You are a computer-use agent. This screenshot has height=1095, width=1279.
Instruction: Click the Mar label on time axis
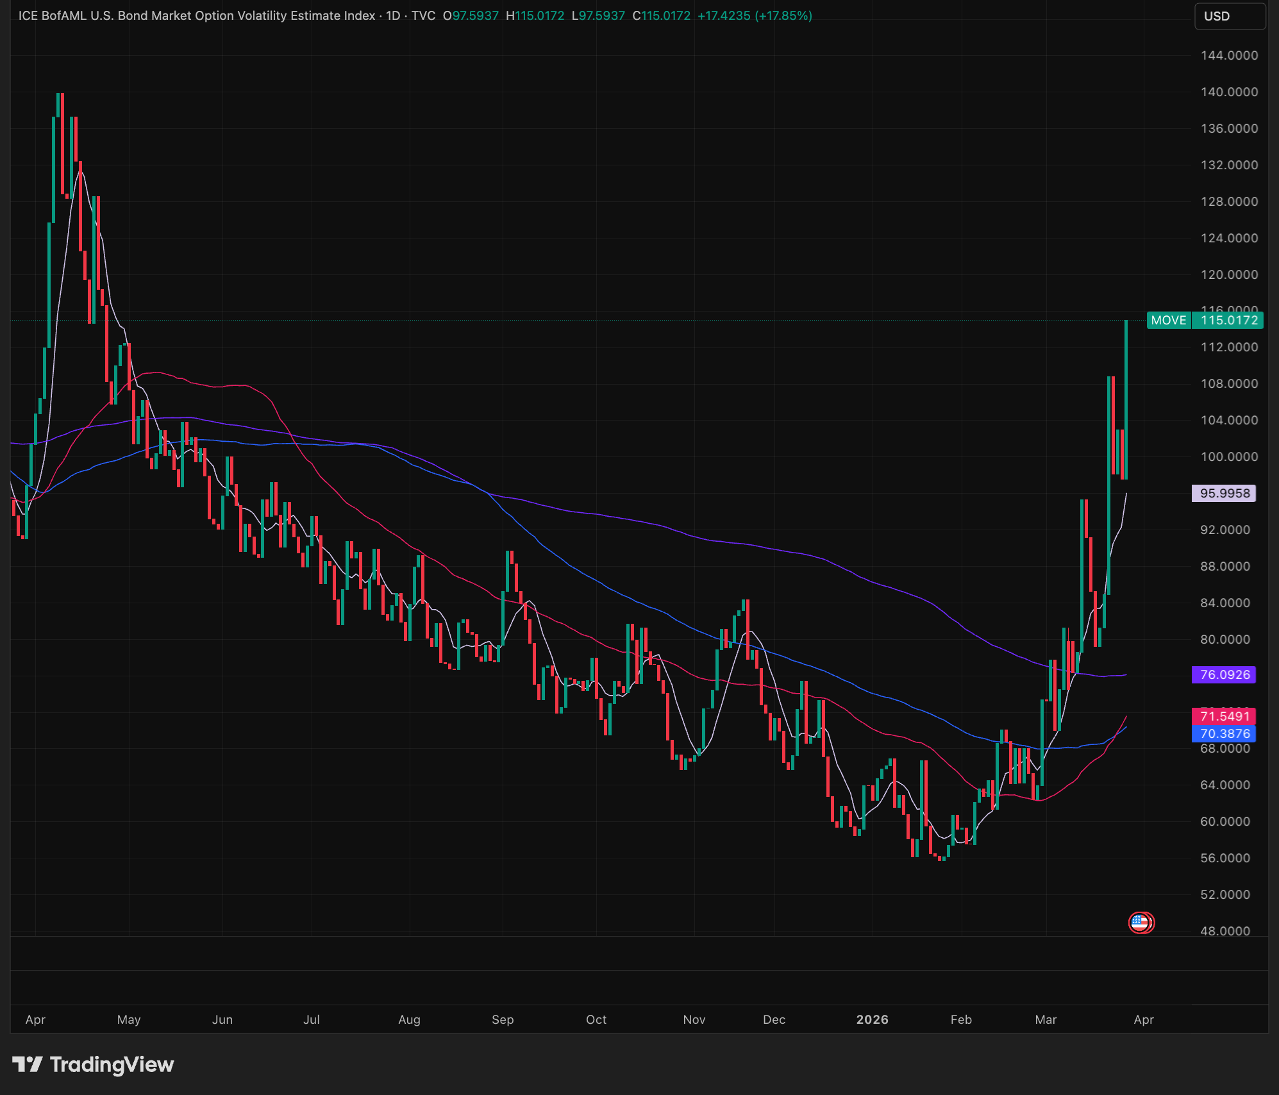point(1046,1019)
